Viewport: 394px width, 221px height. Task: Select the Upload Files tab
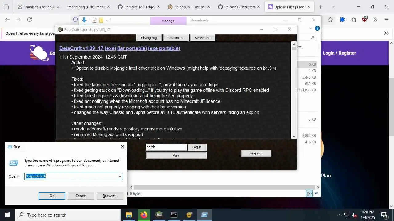(x=289, y=7)
